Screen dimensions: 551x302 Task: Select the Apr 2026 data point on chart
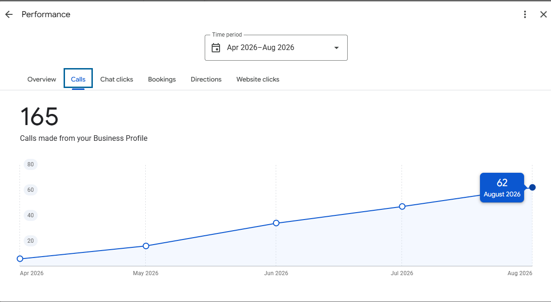[x=20, y=259]
